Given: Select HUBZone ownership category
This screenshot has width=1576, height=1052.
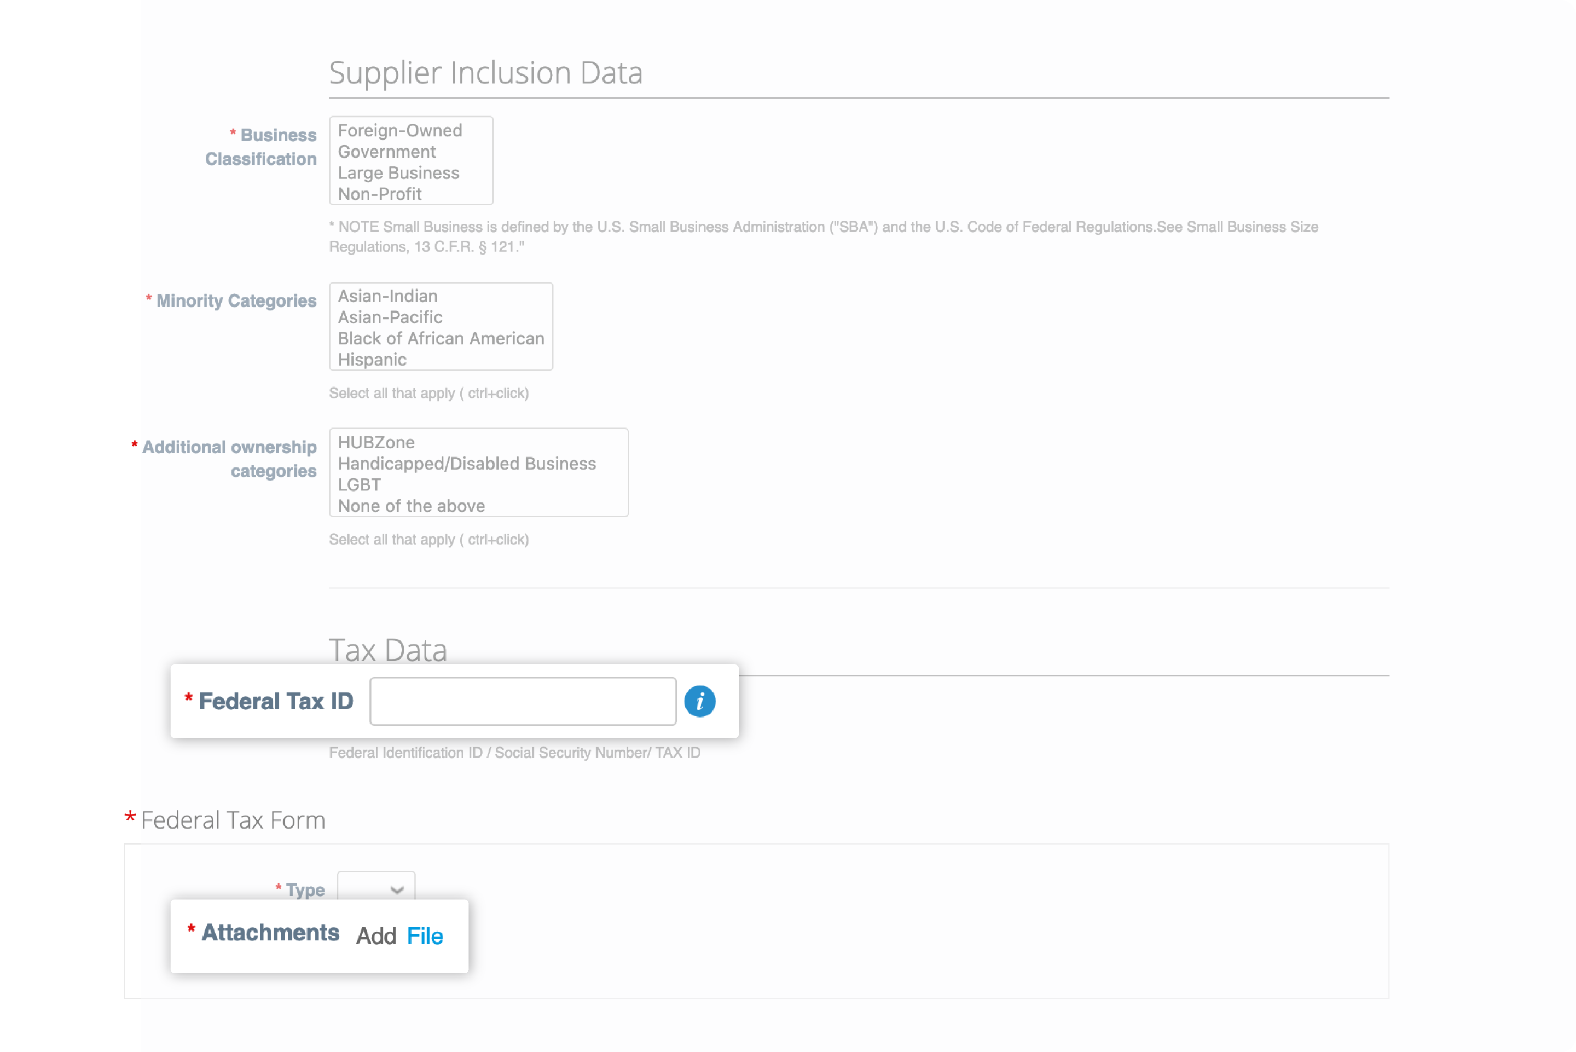Looking at the screenshot, I should (376, 442).
